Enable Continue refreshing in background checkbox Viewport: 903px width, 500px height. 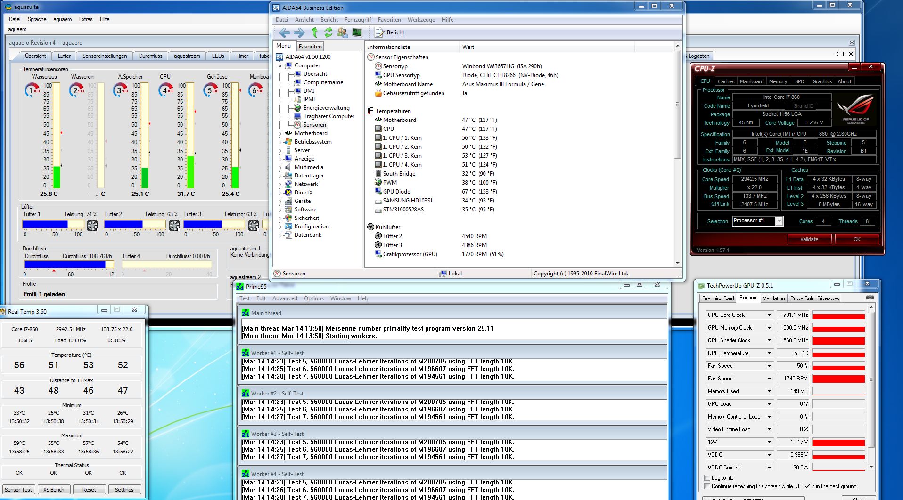[x=707, y=486]
